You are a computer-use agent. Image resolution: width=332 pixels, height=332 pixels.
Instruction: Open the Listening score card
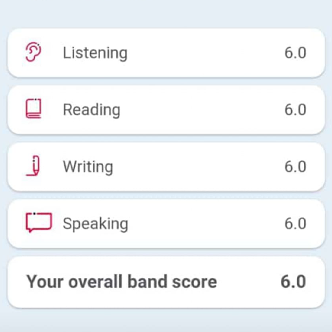coord(166,53)
